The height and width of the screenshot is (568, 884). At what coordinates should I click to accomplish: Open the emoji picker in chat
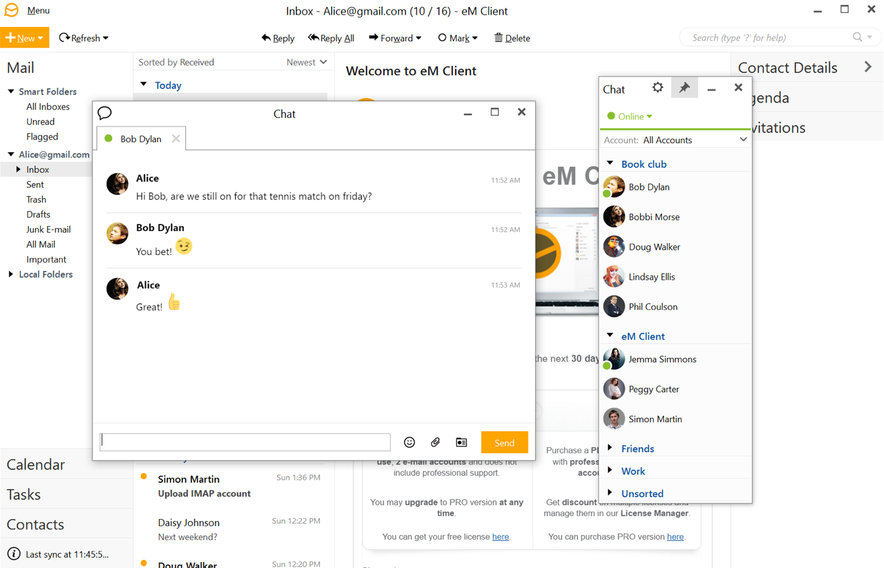click(409, 442)
